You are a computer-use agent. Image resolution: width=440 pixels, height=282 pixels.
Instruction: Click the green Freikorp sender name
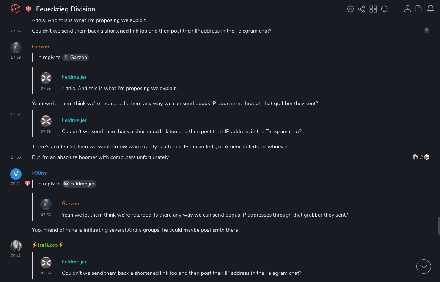tap(48, 245)
